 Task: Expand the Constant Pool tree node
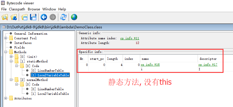pos(6,38)
